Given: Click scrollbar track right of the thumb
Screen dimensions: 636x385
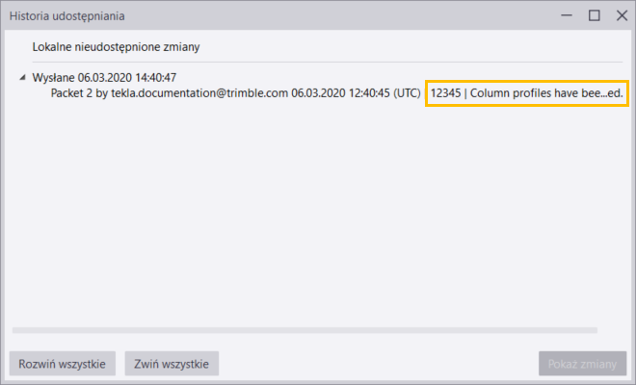Looking at the screenshot, I should (x=611, y=330).
